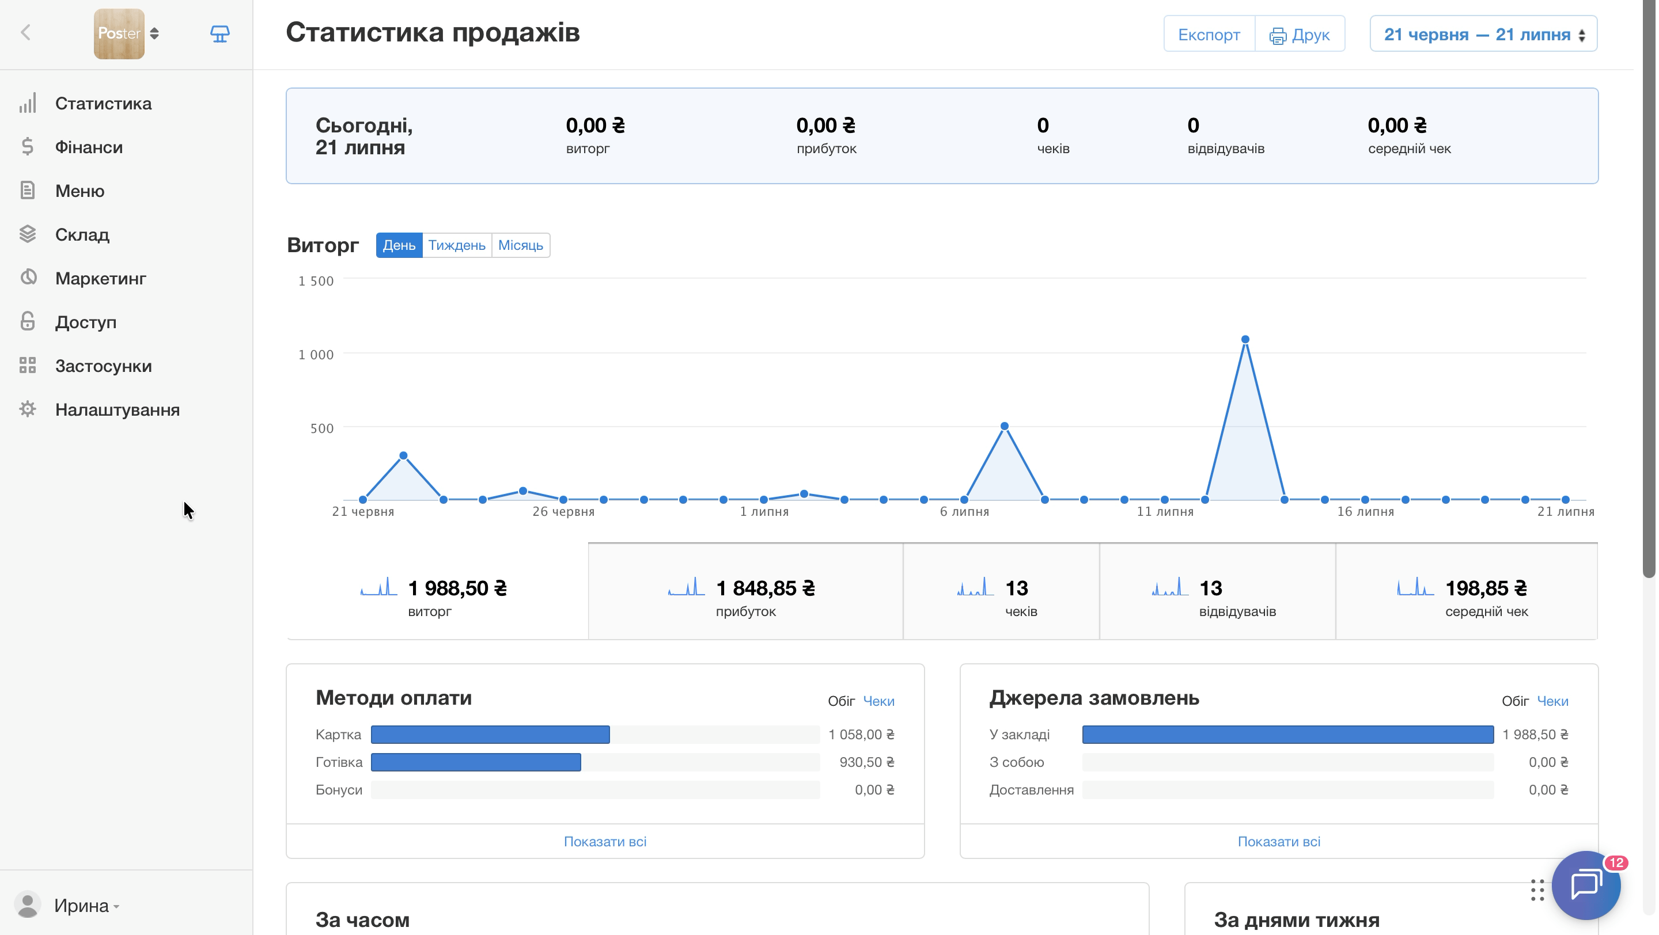This screenshot has height=935, width=1659.
Task: Go to Застосунки section
Action: point(104,366)
